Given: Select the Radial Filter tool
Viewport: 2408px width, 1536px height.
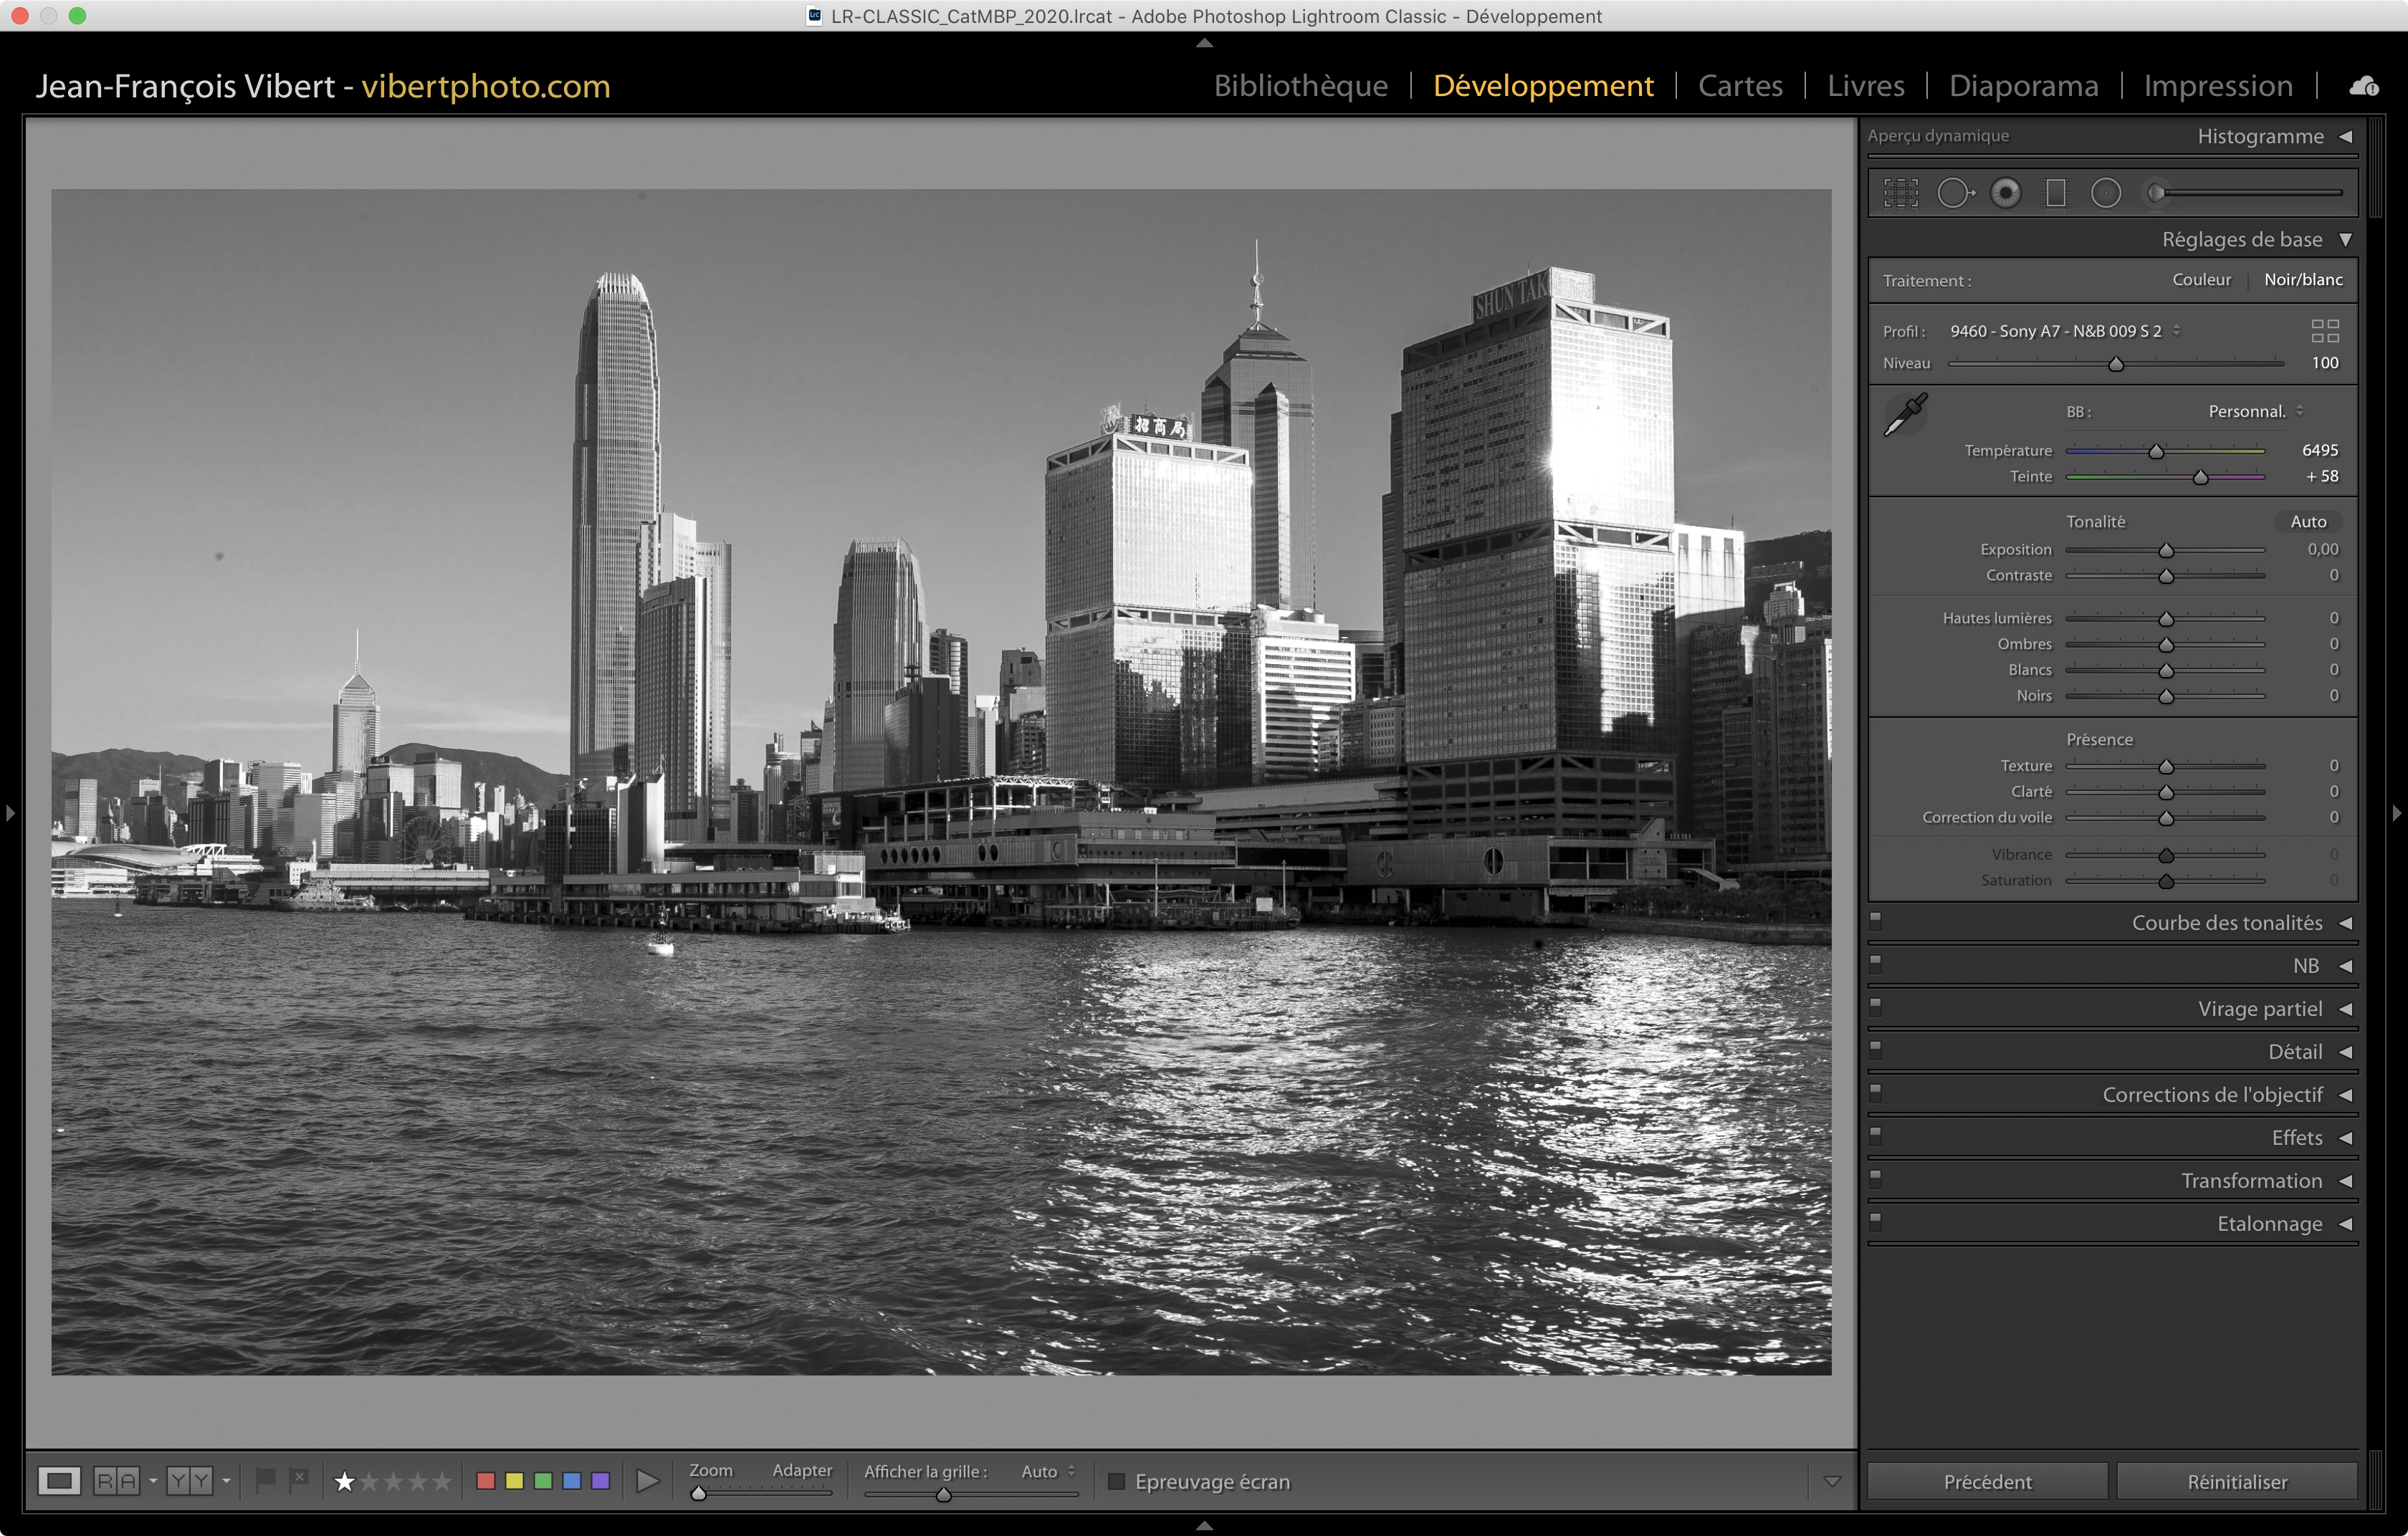Looking at the screenshot, I should [x=2106, y=193].
